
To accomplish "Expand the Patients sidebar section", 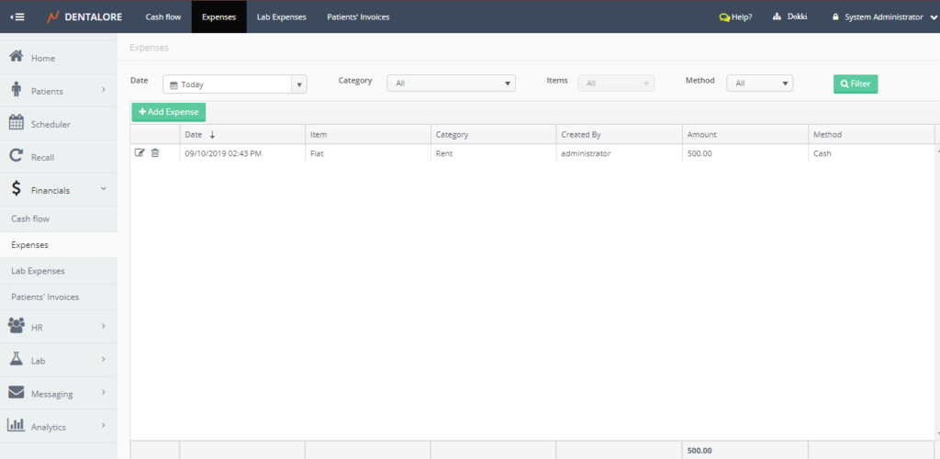I will 59,91.
